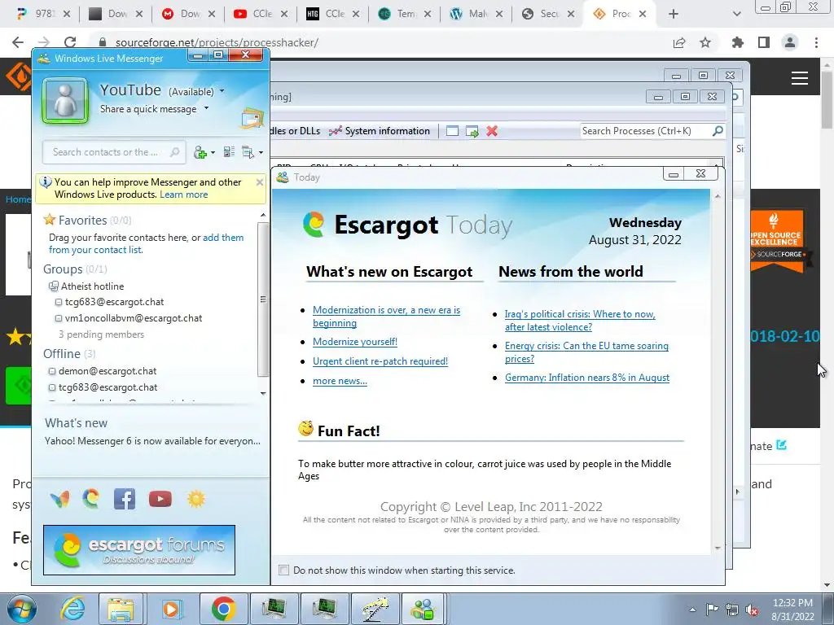
Task: Open Germany inflation news link
Action: (587, 378)
